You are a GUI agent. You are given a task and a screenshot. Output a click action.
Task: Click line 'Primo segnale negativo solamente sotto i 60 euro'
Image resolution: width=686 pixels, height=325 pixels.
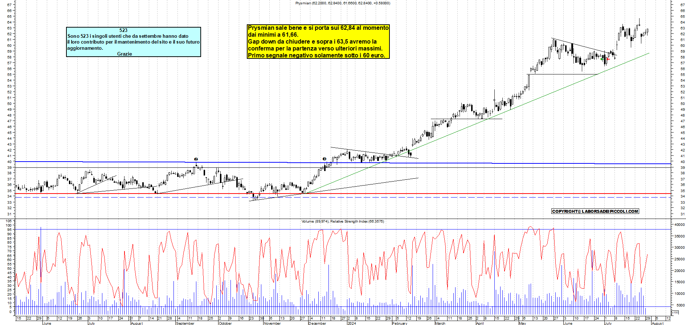[x=317, y=55]
